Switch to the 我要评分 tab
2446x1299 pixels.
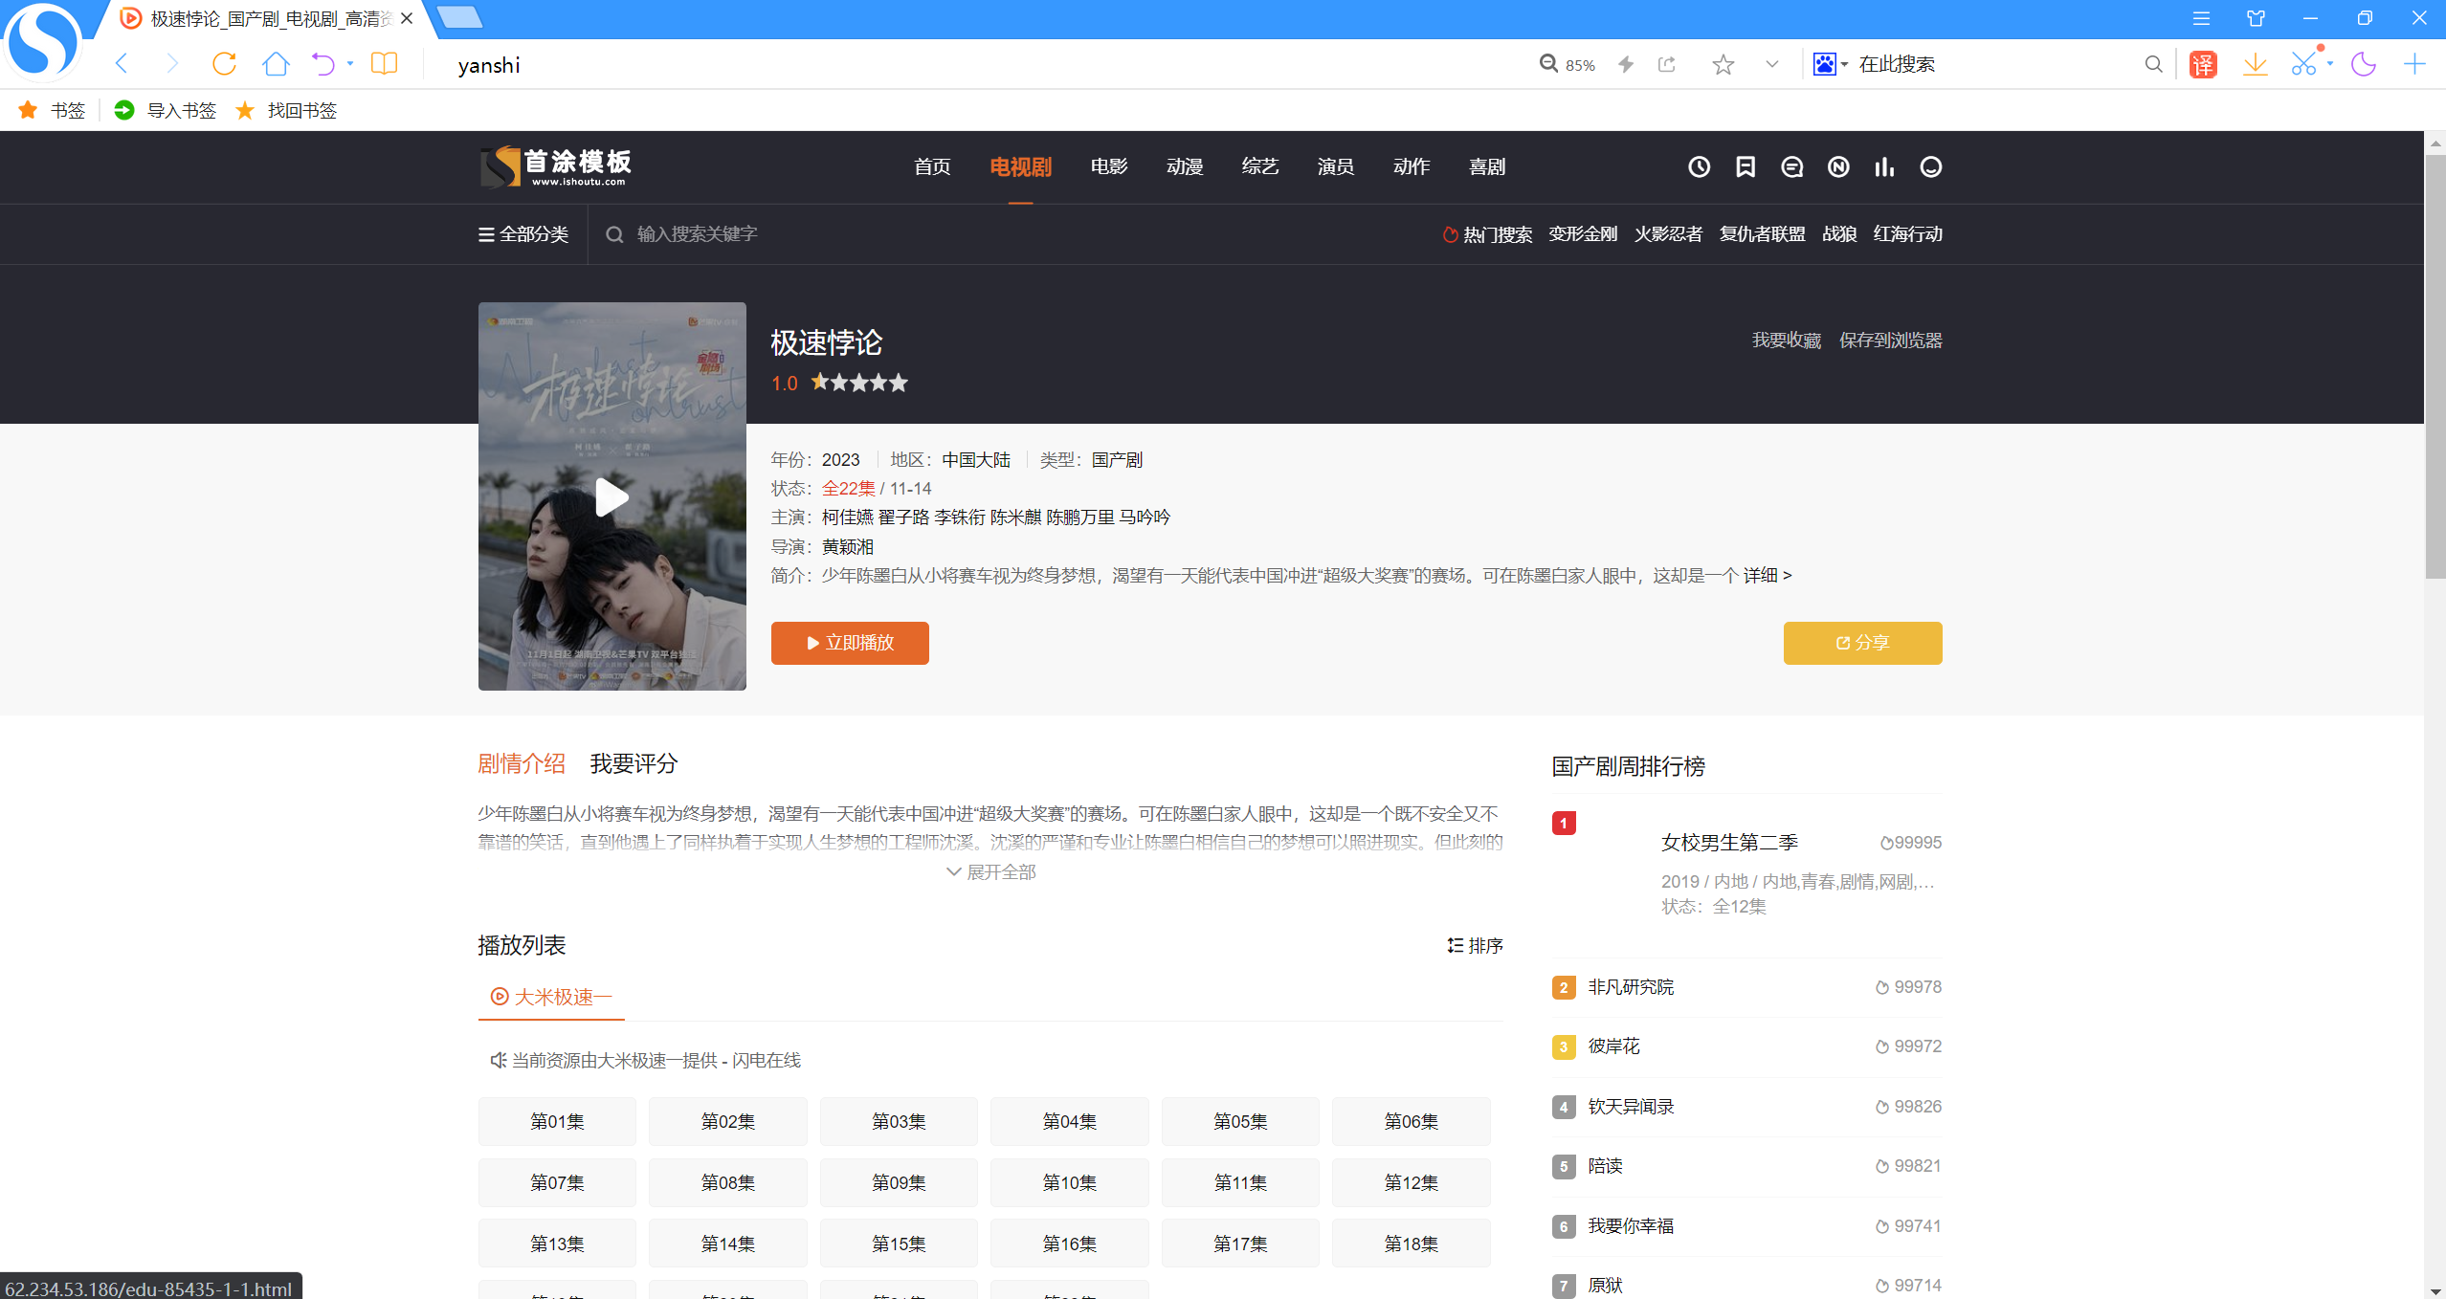[x=634, y=763]
